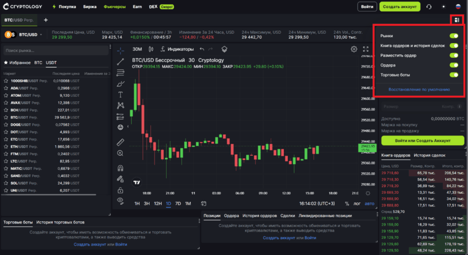Click the market search field

[56, 51]
